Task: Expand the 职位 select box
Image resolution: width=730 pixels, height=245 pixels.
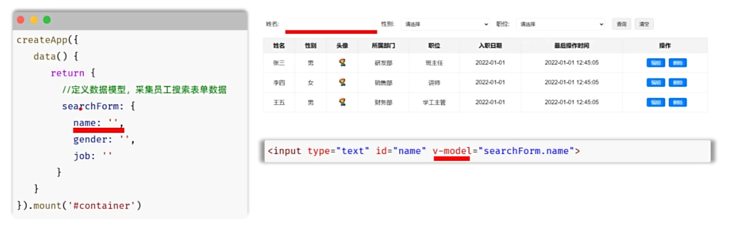Action: tap(561, 24)
